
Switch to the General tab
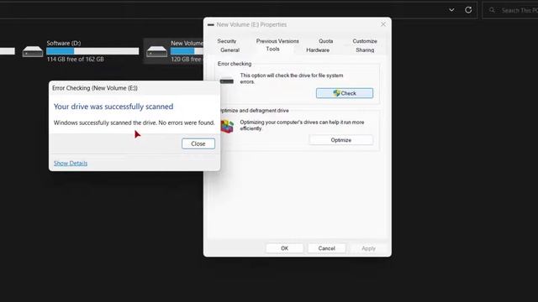tap(229, 50)
